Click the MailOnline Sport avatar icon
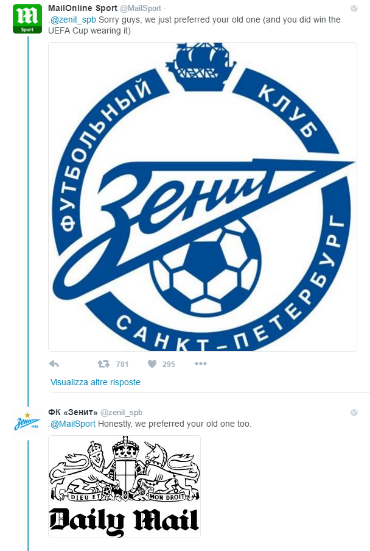This screenshot has height=551, width=370. pyautogui.click(x=27, y=19)
